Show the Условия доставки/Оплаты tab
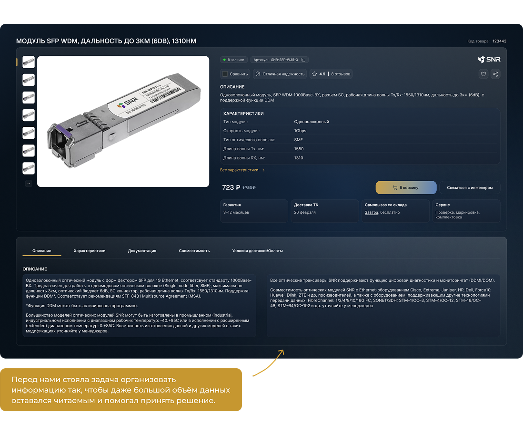 point(258,251)
